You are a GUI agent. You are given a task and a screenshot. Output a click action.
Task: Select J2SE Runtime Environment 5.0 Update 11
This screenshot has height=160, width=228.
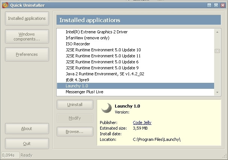pyautogui.click(x=135, y=56)
